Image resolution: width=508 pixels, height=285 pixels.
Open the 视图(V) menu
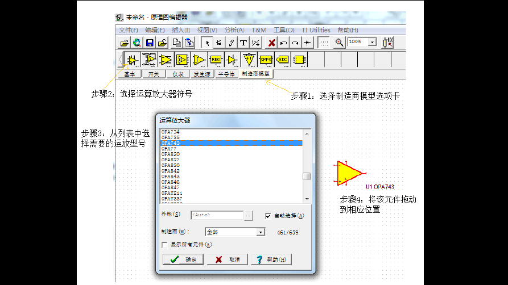pyautogui.click(x=207, y=30)
